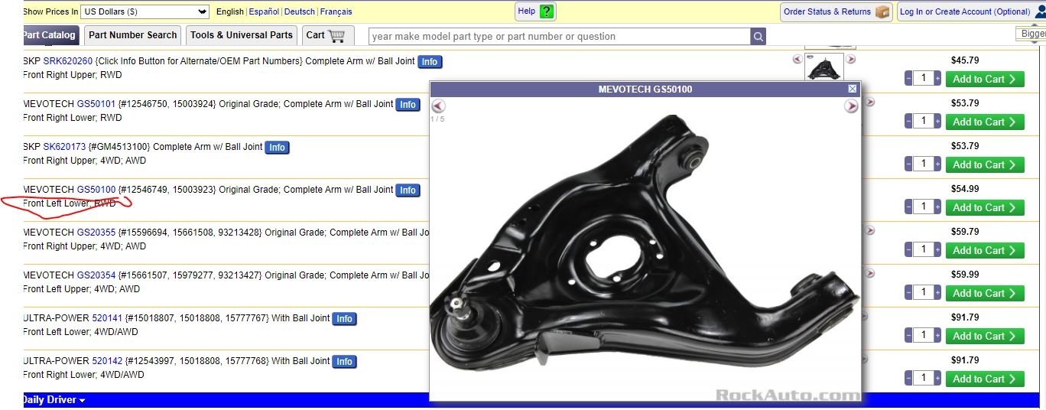Next thumbnail arrow for SRK620260 row
The height and width of the screenshot is (410, 1046).
pyautogui.click(x=850, y=59)
